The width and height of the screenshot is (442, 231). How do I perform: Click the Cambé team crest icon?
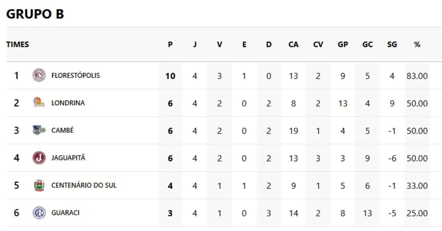pyautogui.click(x=39, y=130)
